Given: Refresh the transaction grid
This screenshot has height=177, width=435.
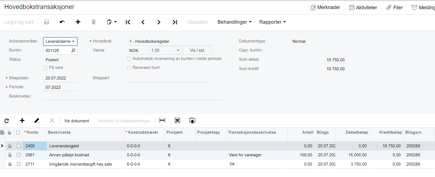Looking at the screenshot, I should point(7,121).
